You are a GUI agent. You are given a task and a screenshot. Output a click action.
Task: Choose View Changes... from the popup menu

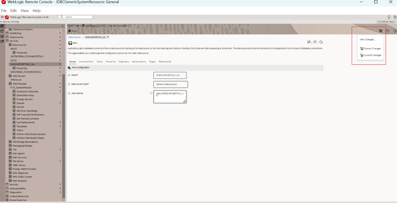coord(367,40)
